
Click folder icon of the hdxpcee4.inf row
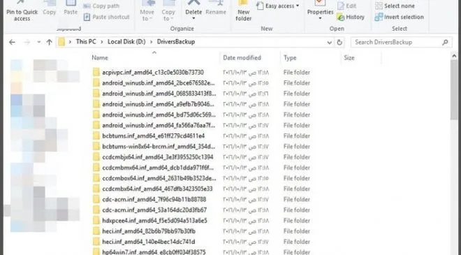[96, 221]
